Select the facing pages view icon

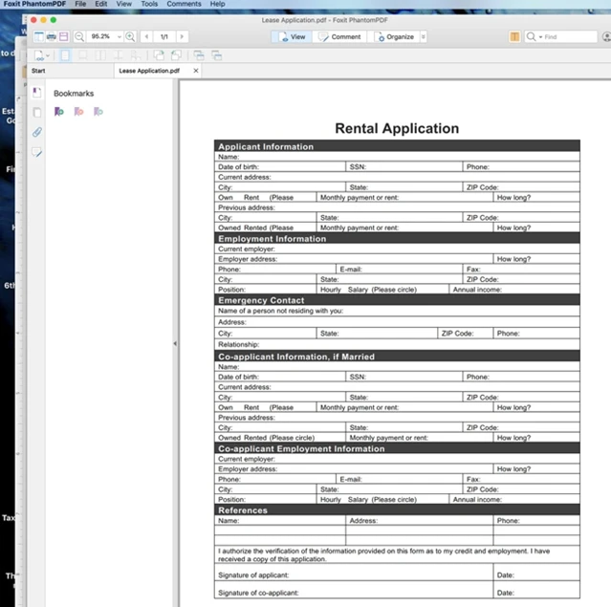click(x=100, y=55)
